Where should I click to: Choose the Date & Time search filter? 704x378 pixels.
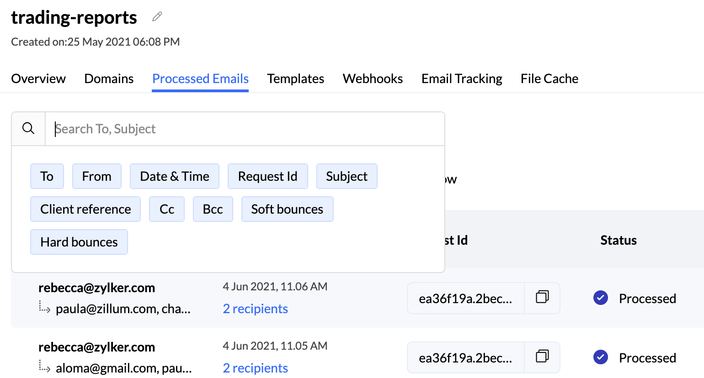pos(175,176)
